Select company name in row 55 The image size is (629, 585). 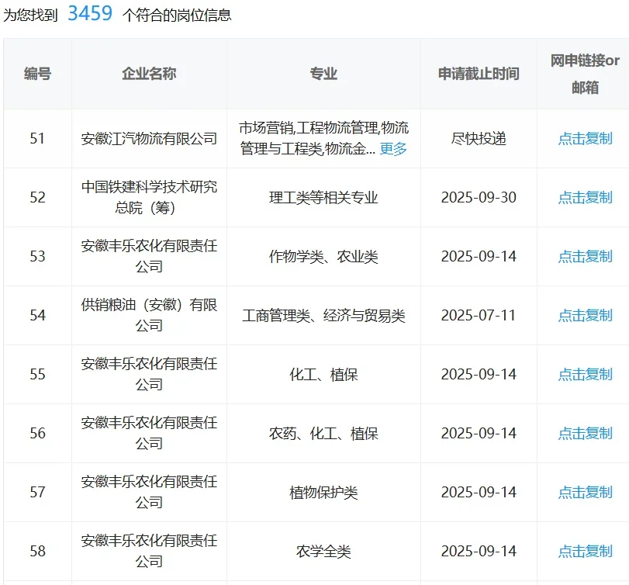149,374
